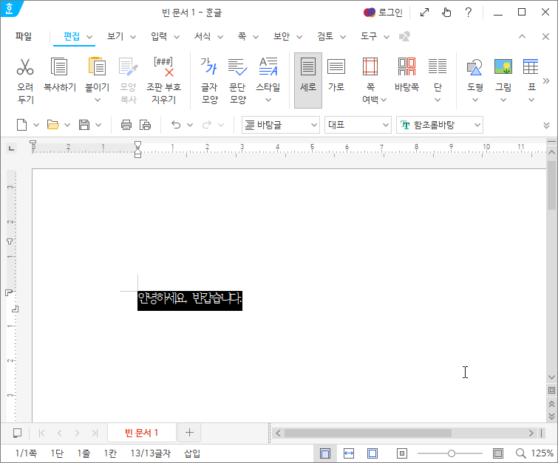Viewport: 558px width, 463px height.
Task: Click the Shapes (도형) icon
Action: (x=474, y=66)
